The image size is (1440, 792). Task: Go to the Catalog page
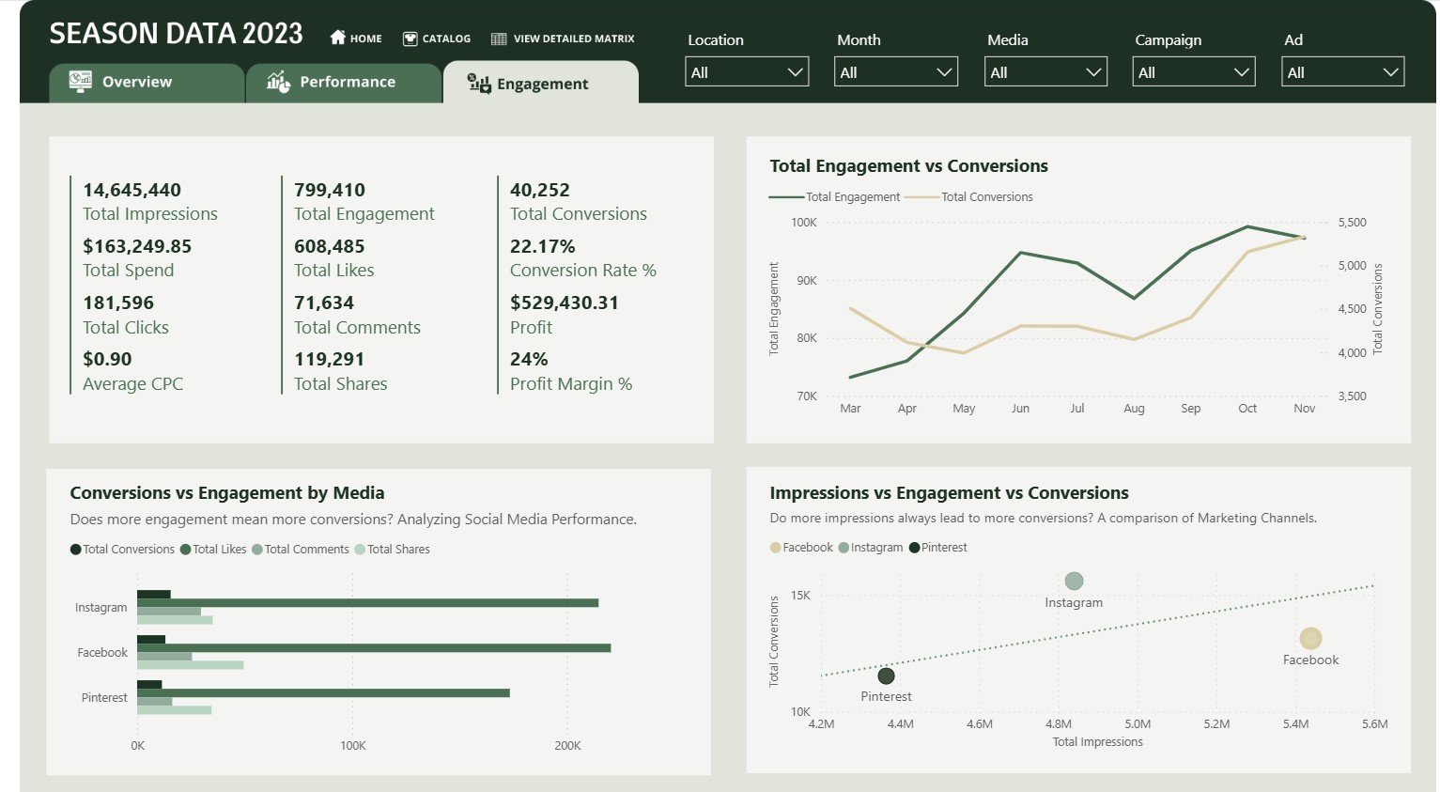click(446, 39)
